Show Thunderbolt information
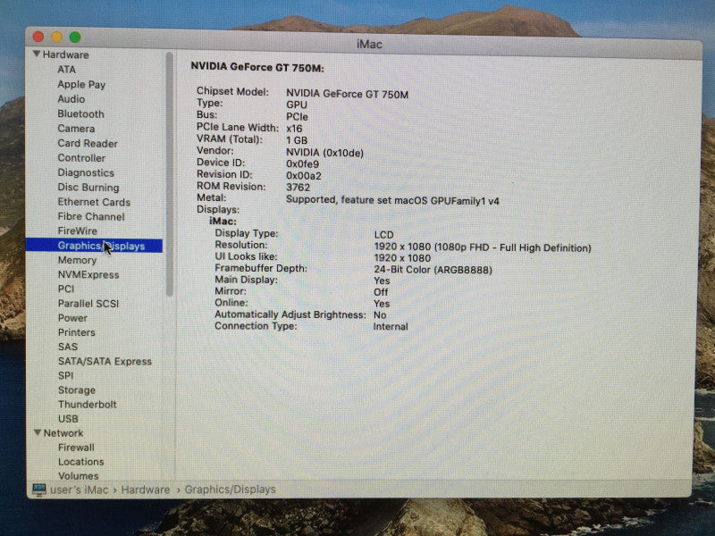This screenshot has width=715, height=536. 87,405
